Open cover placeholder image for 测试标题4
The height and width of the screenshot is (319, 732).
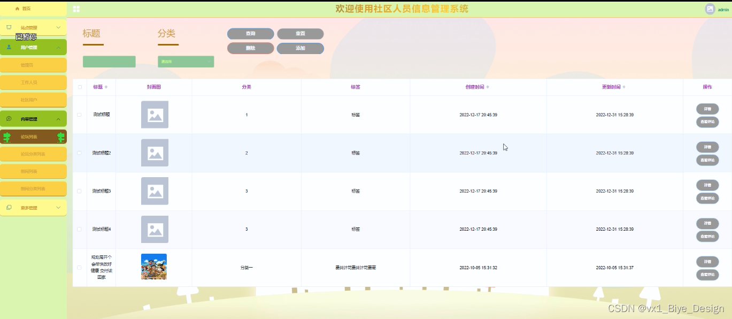(155, 229)
